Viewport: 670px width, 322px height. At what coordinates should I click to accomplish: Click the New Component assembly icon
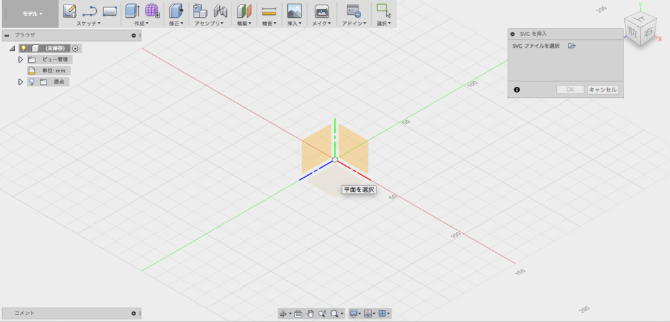click(x=200, y=10)
